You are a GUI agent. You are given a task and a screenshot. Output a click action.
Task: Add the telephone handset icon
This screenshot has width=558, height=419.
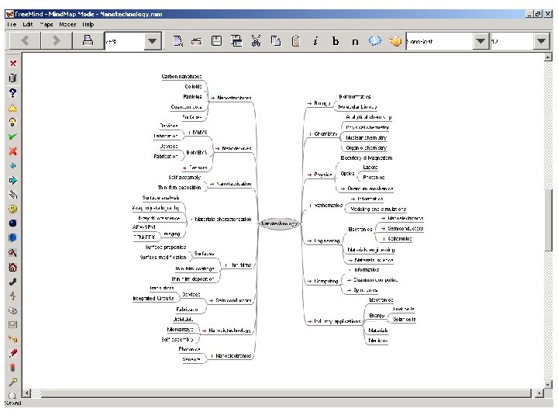[13, 282]
